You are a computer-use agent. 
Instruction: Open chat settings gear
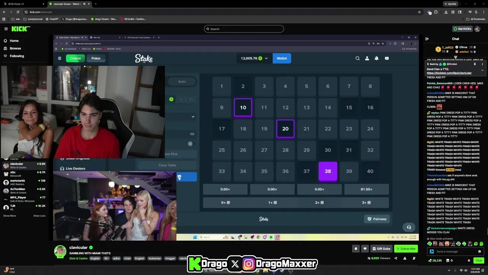469,260
